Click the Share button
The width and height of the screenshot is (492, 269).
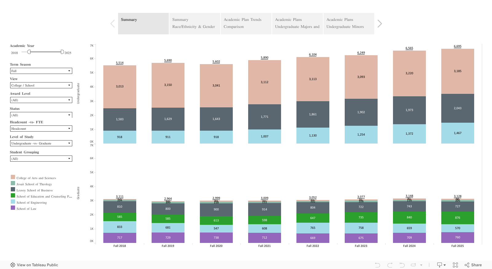[x=473, y=265]
